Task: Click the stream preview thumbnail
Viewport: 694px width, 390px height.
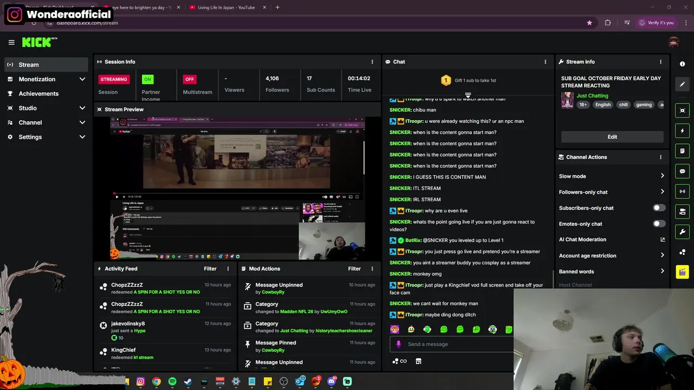Action: pos(237,188)
